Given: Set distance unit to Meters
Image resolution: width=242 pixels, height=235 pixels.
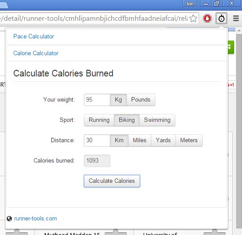Looking at the screenshot, I should (189, 140).
